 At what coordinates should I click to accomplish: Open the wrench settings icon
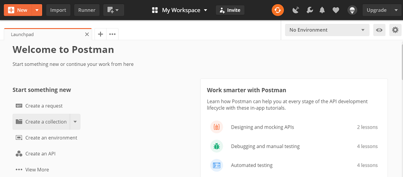click(310, 10)
